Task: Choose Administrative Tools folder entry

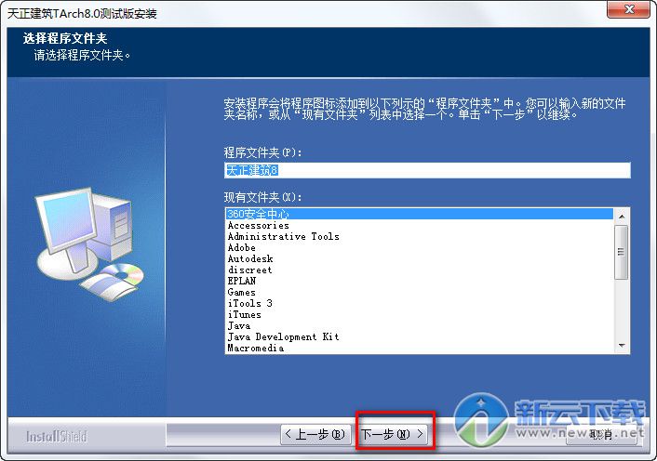Action: pos(419,236)
